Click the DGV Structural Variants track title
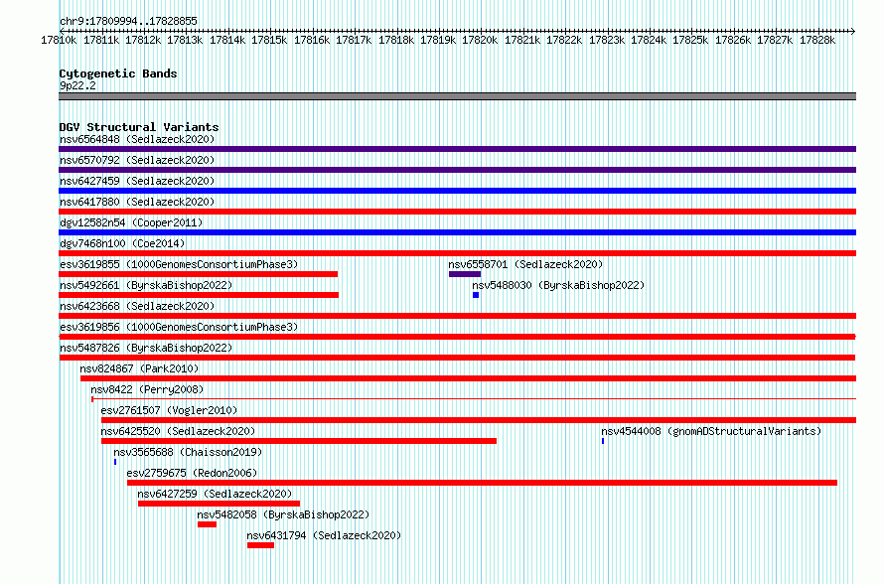Image resolution: width=884 pixels, height=584 pixels. tap(139, 127)
